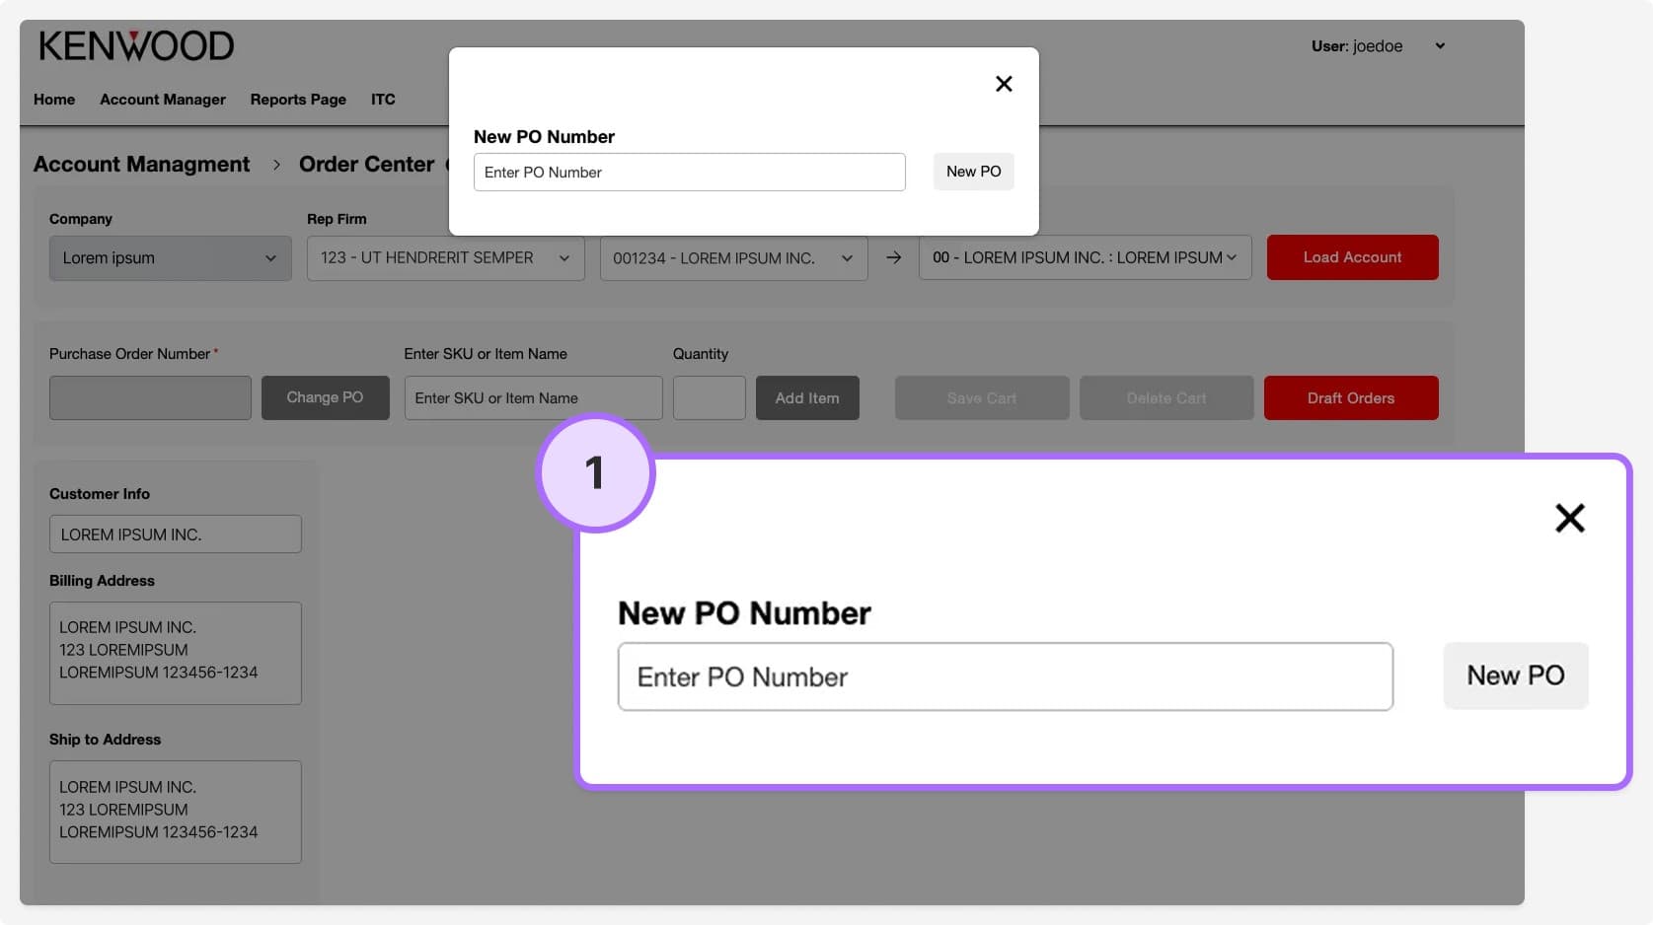Open Draft Orders
Image resolution: width=1653 pixels, height=925 pixels.
click(1351, 398)
